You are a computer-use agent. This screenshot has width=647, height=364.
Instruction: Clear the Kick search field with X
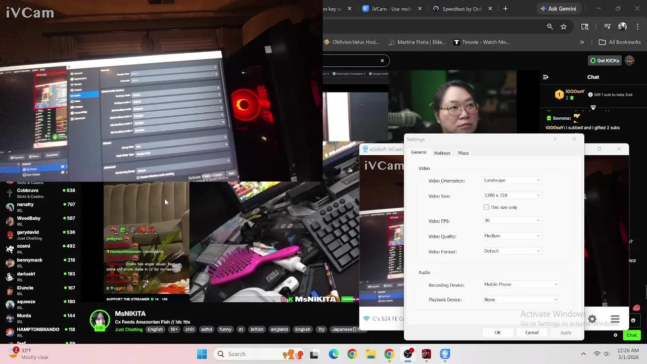click(x=382, y=61)
